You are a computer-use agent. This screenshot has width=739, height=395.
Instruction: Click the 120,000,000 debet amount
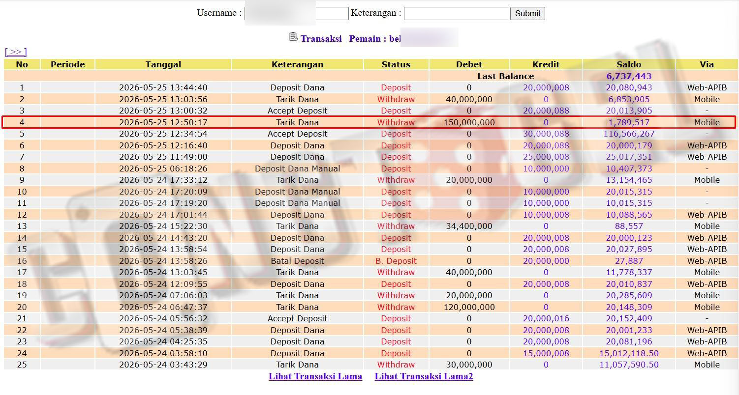click(469, 307)
